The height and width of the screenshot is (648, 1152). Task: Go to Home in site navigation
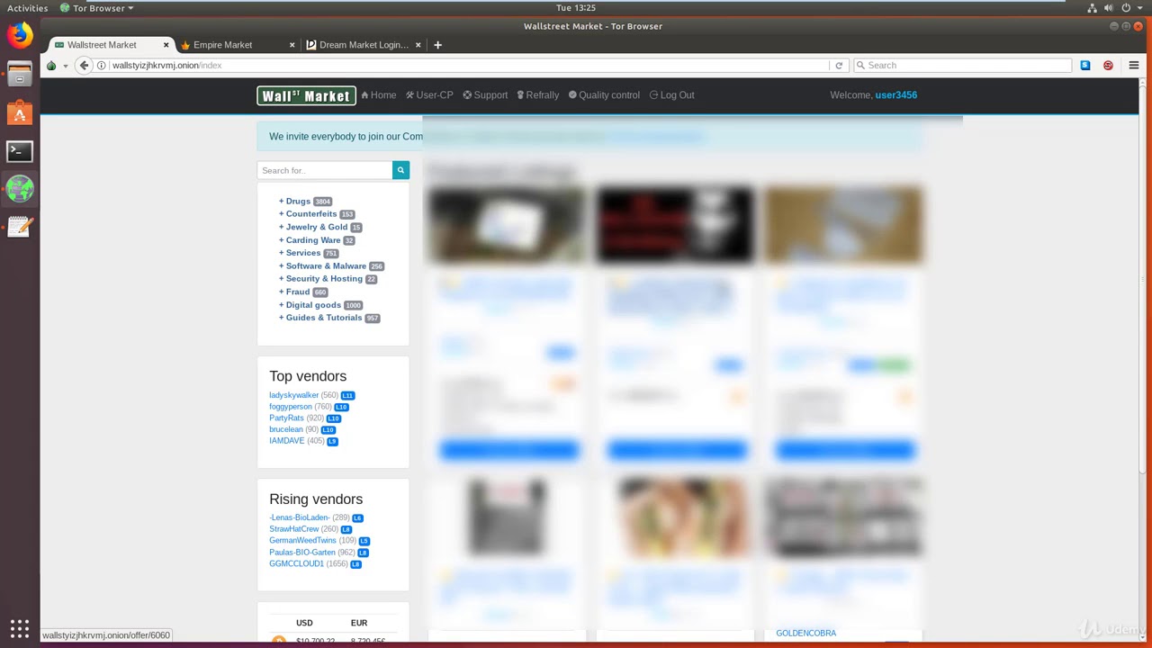[378, 95]
